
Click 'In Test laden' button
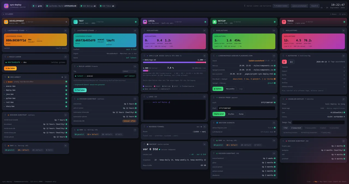coord(80,90)
